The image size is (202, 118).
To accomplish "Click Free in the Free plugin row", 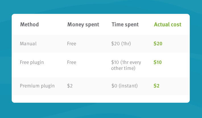I will pos(72,62).
